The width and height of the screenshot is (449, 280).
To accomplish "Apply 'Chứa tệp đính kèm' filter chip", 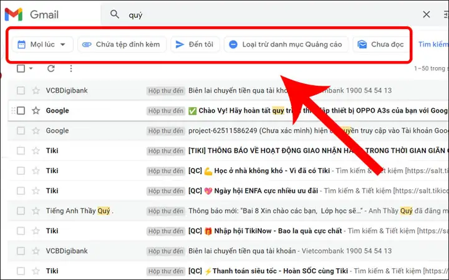I will 122,45.
